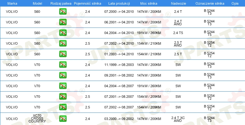Click the 2.5 T AWD body cell
The width and height of the screenshot is (245, 125).
click(x=178, y=44)
